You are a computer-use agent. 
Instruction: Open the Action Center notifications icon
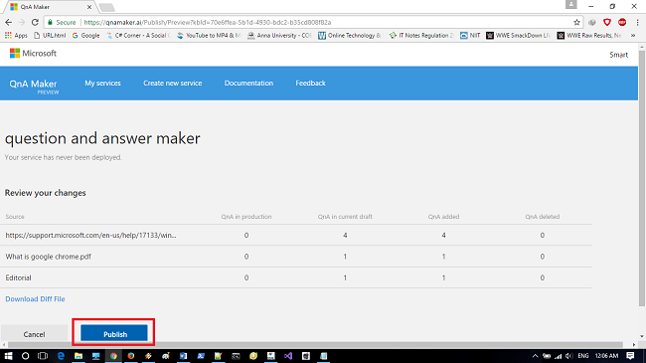pyautogui.click(x=630, y=356)
